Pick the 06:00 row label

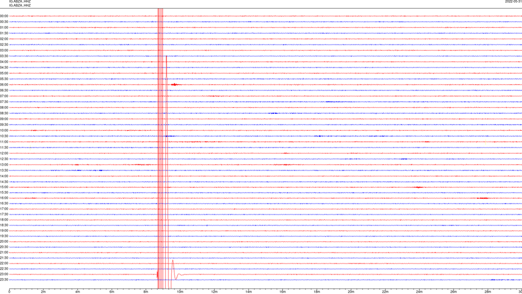click(4, 85)
